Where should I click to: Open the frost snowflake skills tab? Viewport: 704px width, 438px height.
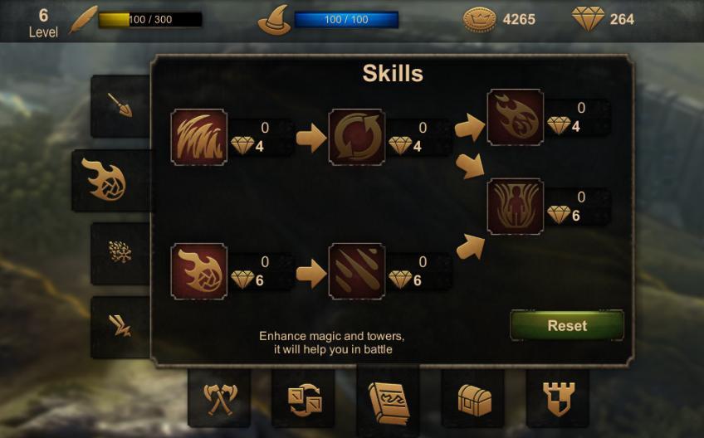(x=120, y=253)
